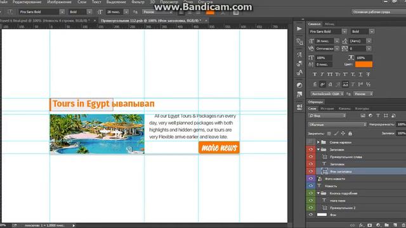Click the orange text color swatch in Character panel
This screenshot has height=228, width=406.
tap(363, 65)
